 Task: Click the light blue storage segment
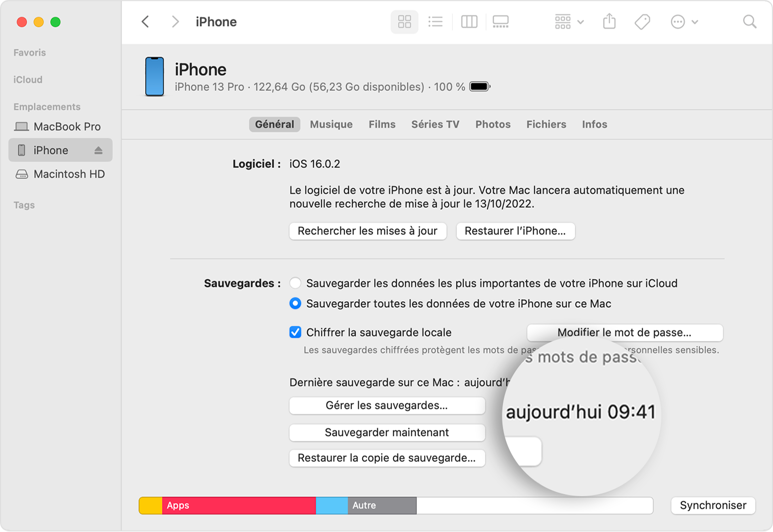(331, 505)
